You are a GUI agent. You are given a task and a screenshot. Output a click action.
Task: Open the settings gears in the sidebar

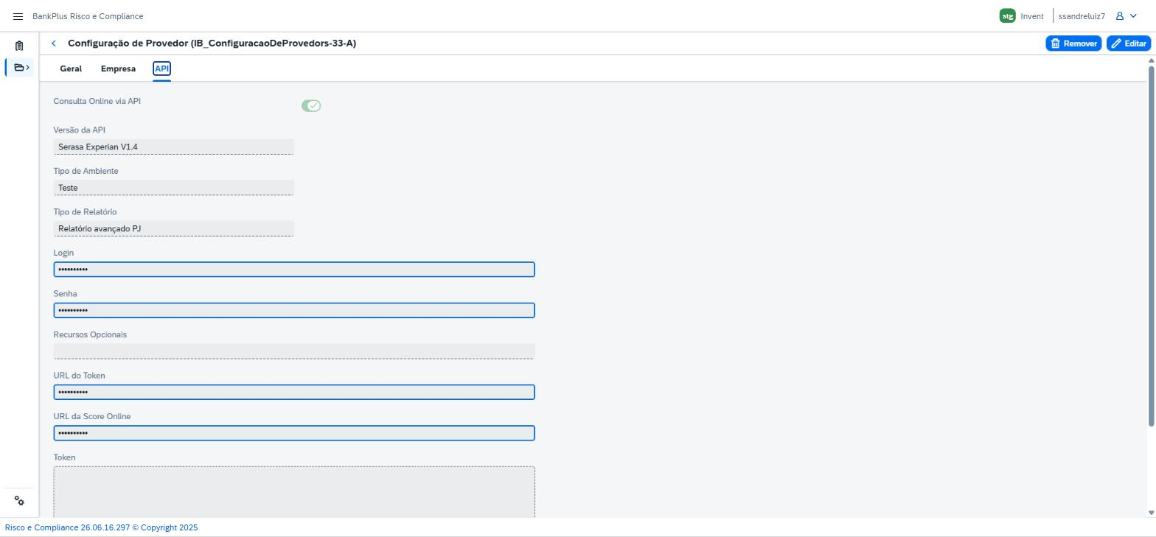[x=19, y=501]
